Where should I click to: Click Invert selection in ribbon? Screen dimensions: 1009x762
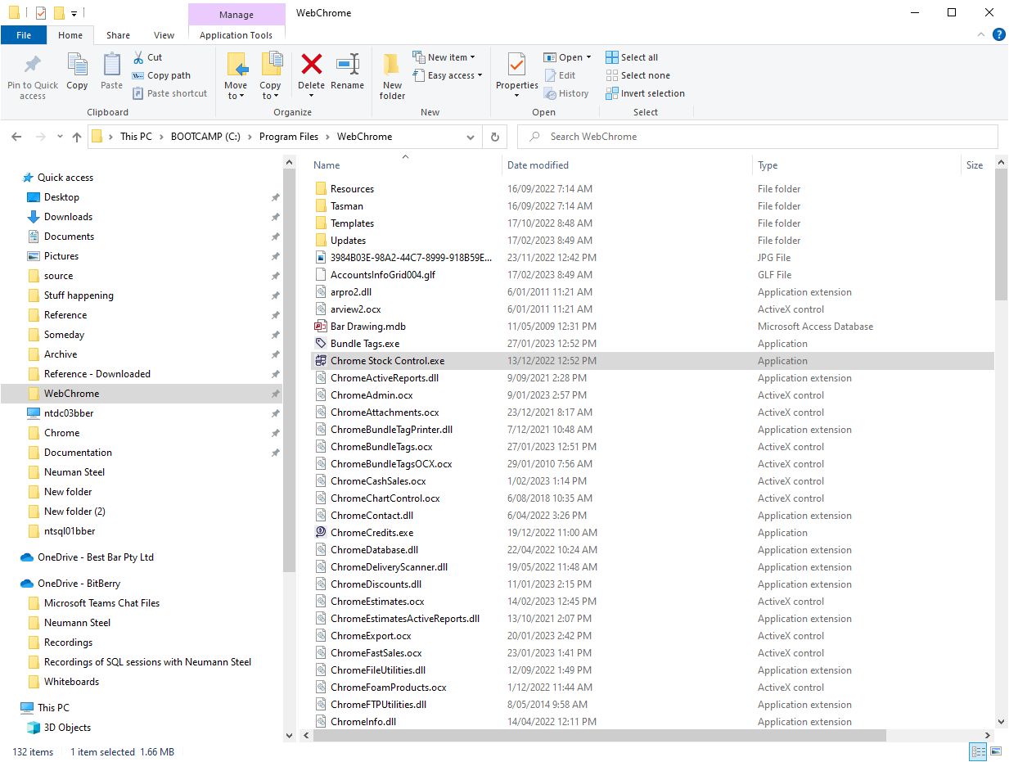[645, 93]
